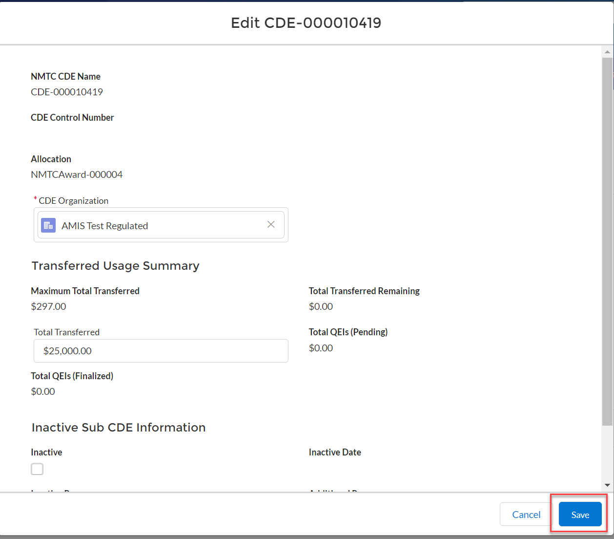Click the Total QEIs (Pending) label
The width and height of the screenshot is (614, 539).
click(348, 332)
